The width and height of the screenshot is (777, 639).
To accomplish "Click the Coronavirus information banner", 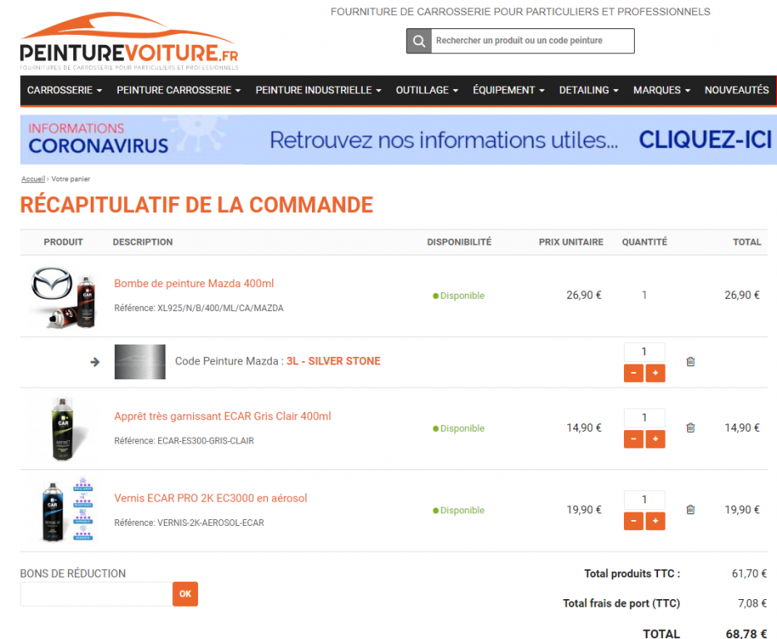I will 398,140.
